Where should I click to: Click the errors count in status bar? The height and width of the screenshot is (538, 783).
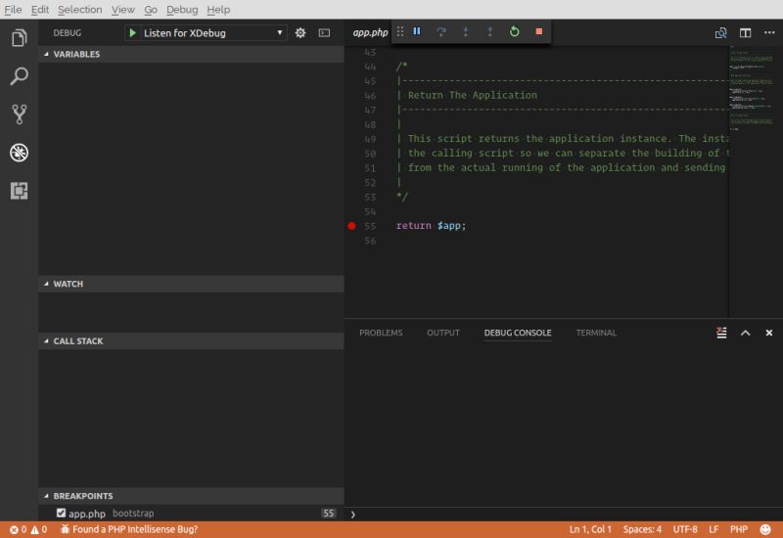coord(19,529)
